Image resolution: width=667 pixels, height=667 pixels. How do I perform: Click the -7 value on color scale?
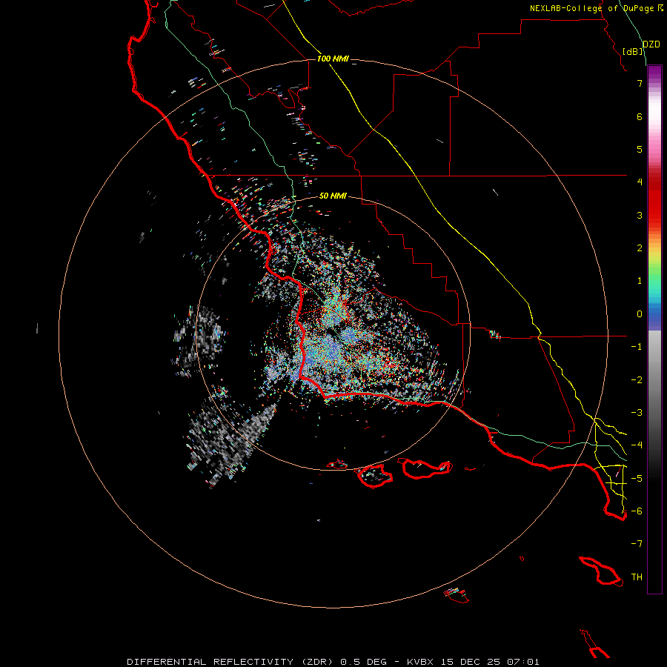click(x=637, y=544)
